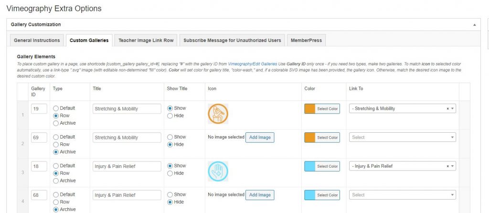This screenshot has width=489, height=213.
Task: Select Default type for gallery 19
Action: pyautogui.click(x=55, y=108)
